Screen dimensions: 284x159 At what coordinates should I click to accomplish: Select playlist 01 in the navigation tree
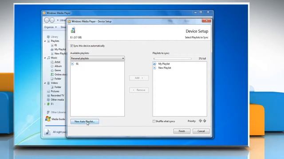click(56, 45)
